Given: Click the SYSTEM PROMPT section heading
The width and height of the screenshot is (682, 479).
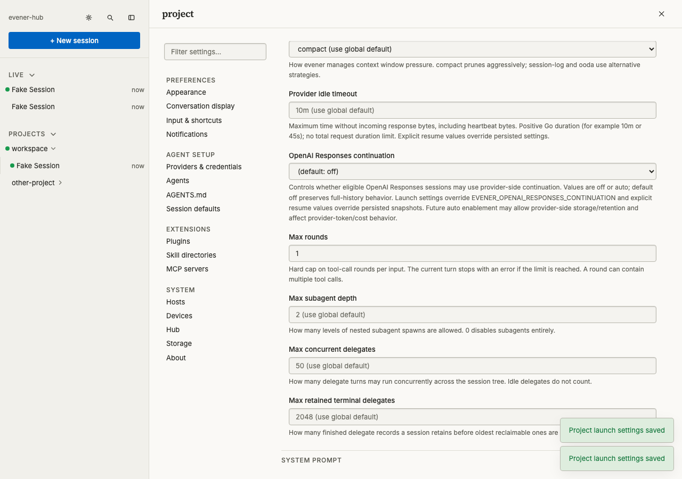Looking at the screenshot, I should pos(311,460).
